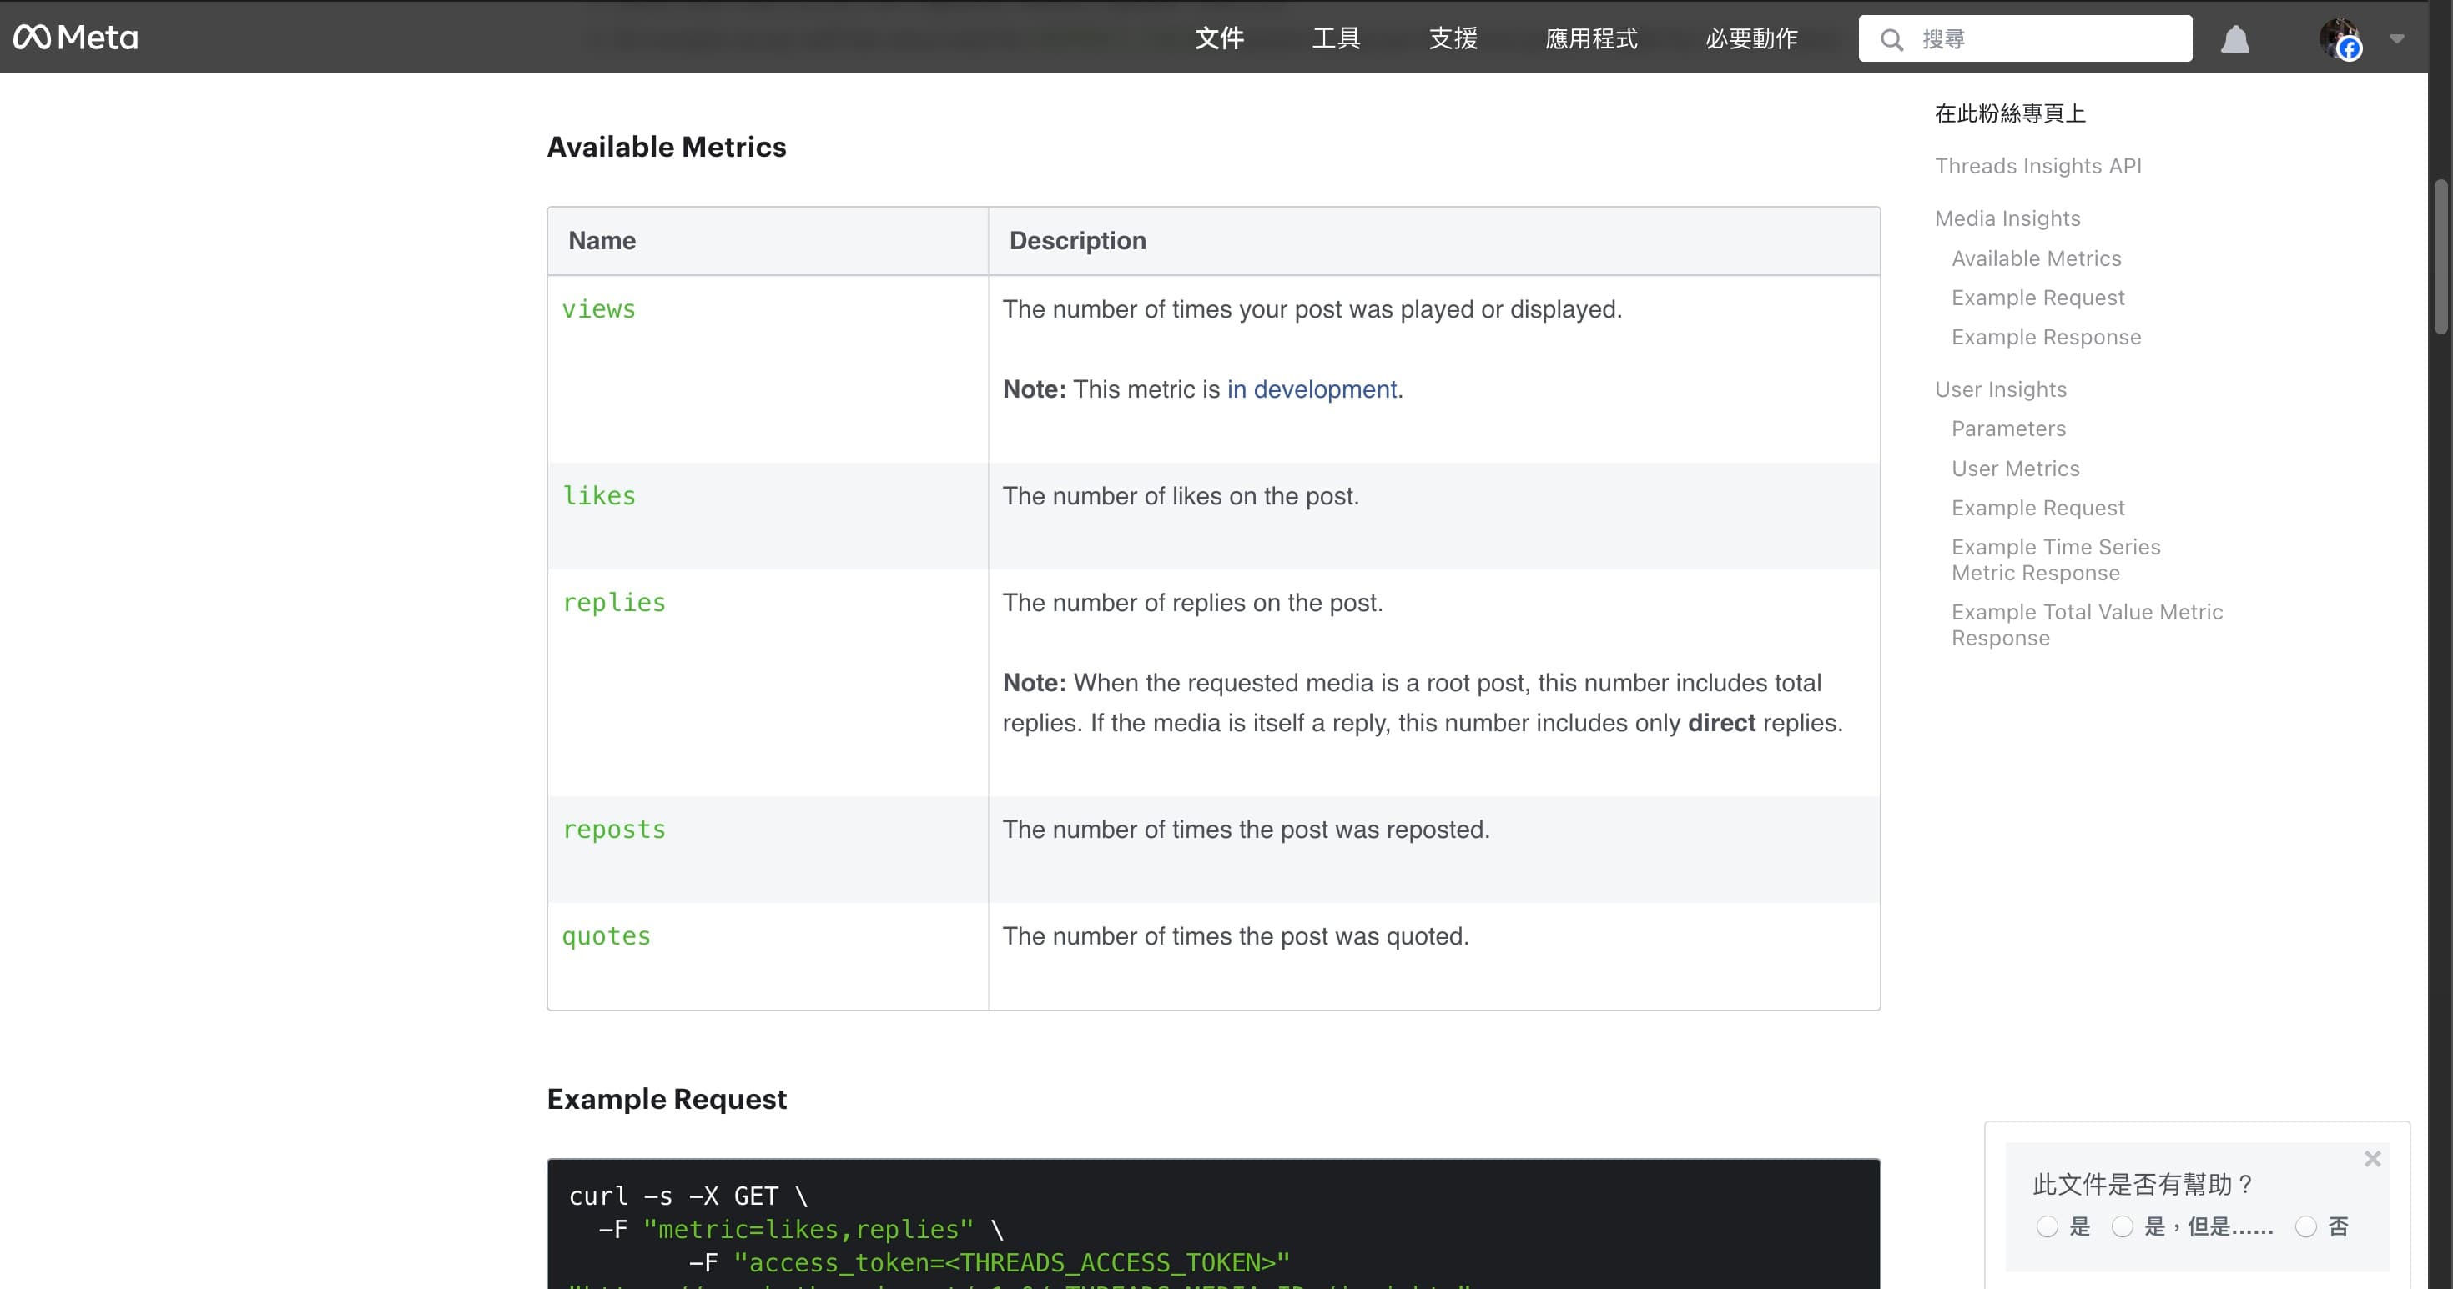Open notifications via the bell icon
This screenshot has width=2453, height=1289.
click(x=2236, y=39)
